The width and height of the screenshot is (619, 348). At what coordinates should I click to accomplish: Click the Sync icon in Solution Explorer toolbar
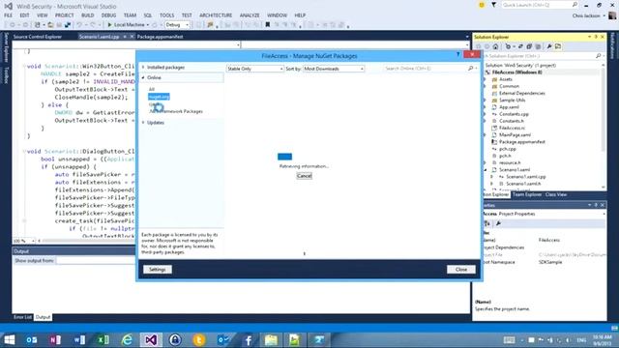point(520,46)
